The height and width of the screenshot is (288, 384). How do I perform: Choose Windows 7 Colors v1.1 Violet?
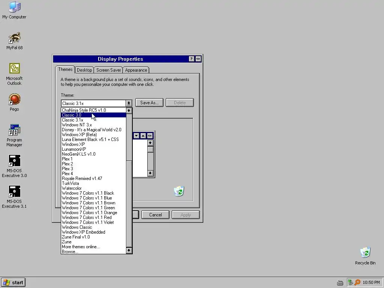pyautogui.click(x=93, y=222)
